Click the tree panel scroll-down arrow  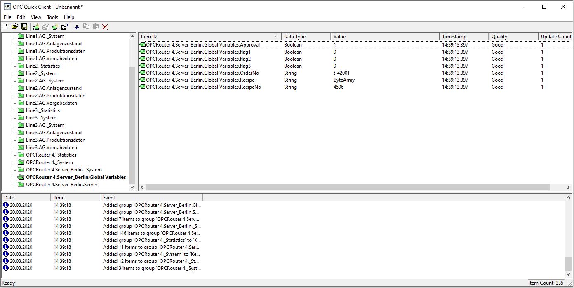[x=132, y=187]
